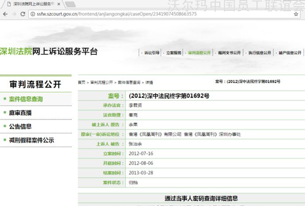Open 公告信息 in the left sidebar
305x206 pixels.
coord(20,126)
